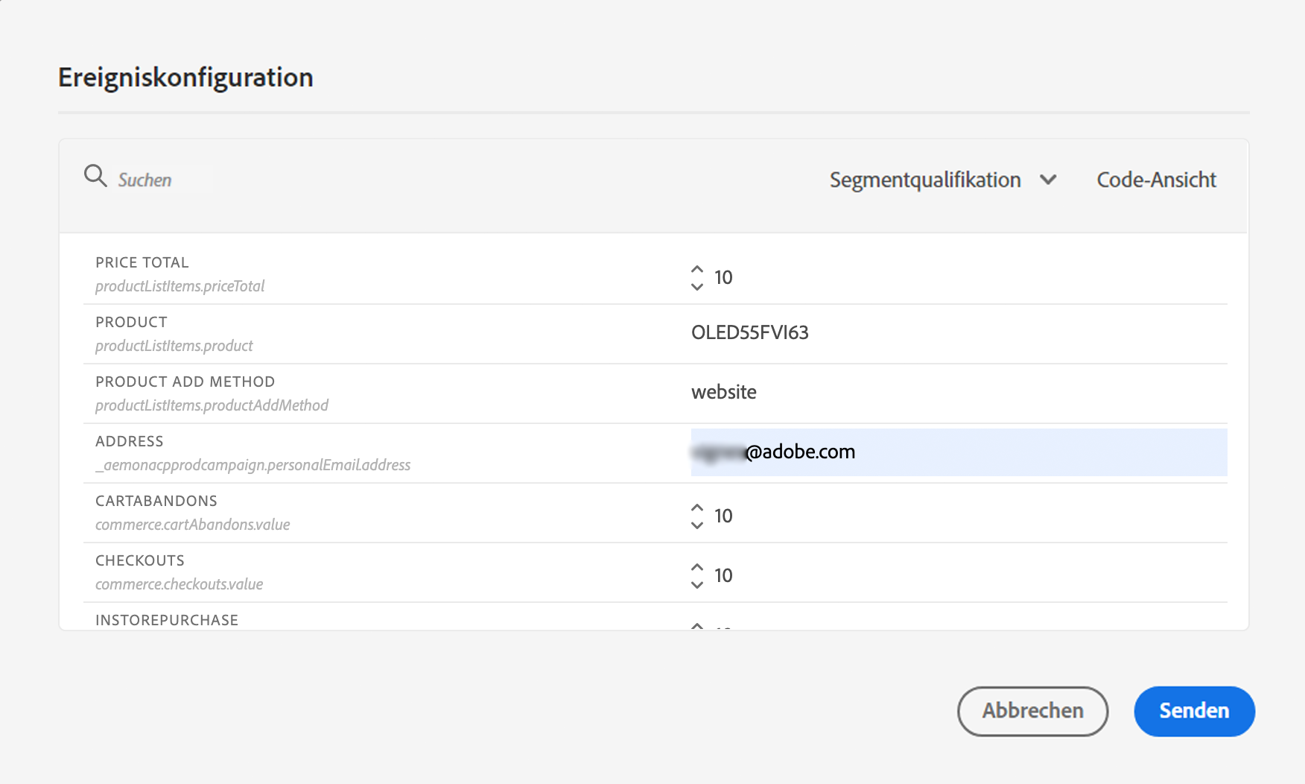Decrement the Cartabandons value

[697, 525]
